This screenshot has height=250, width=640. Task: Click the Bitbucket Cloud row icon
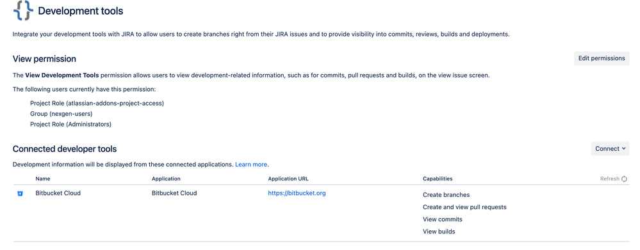click(x=20, y=194)
